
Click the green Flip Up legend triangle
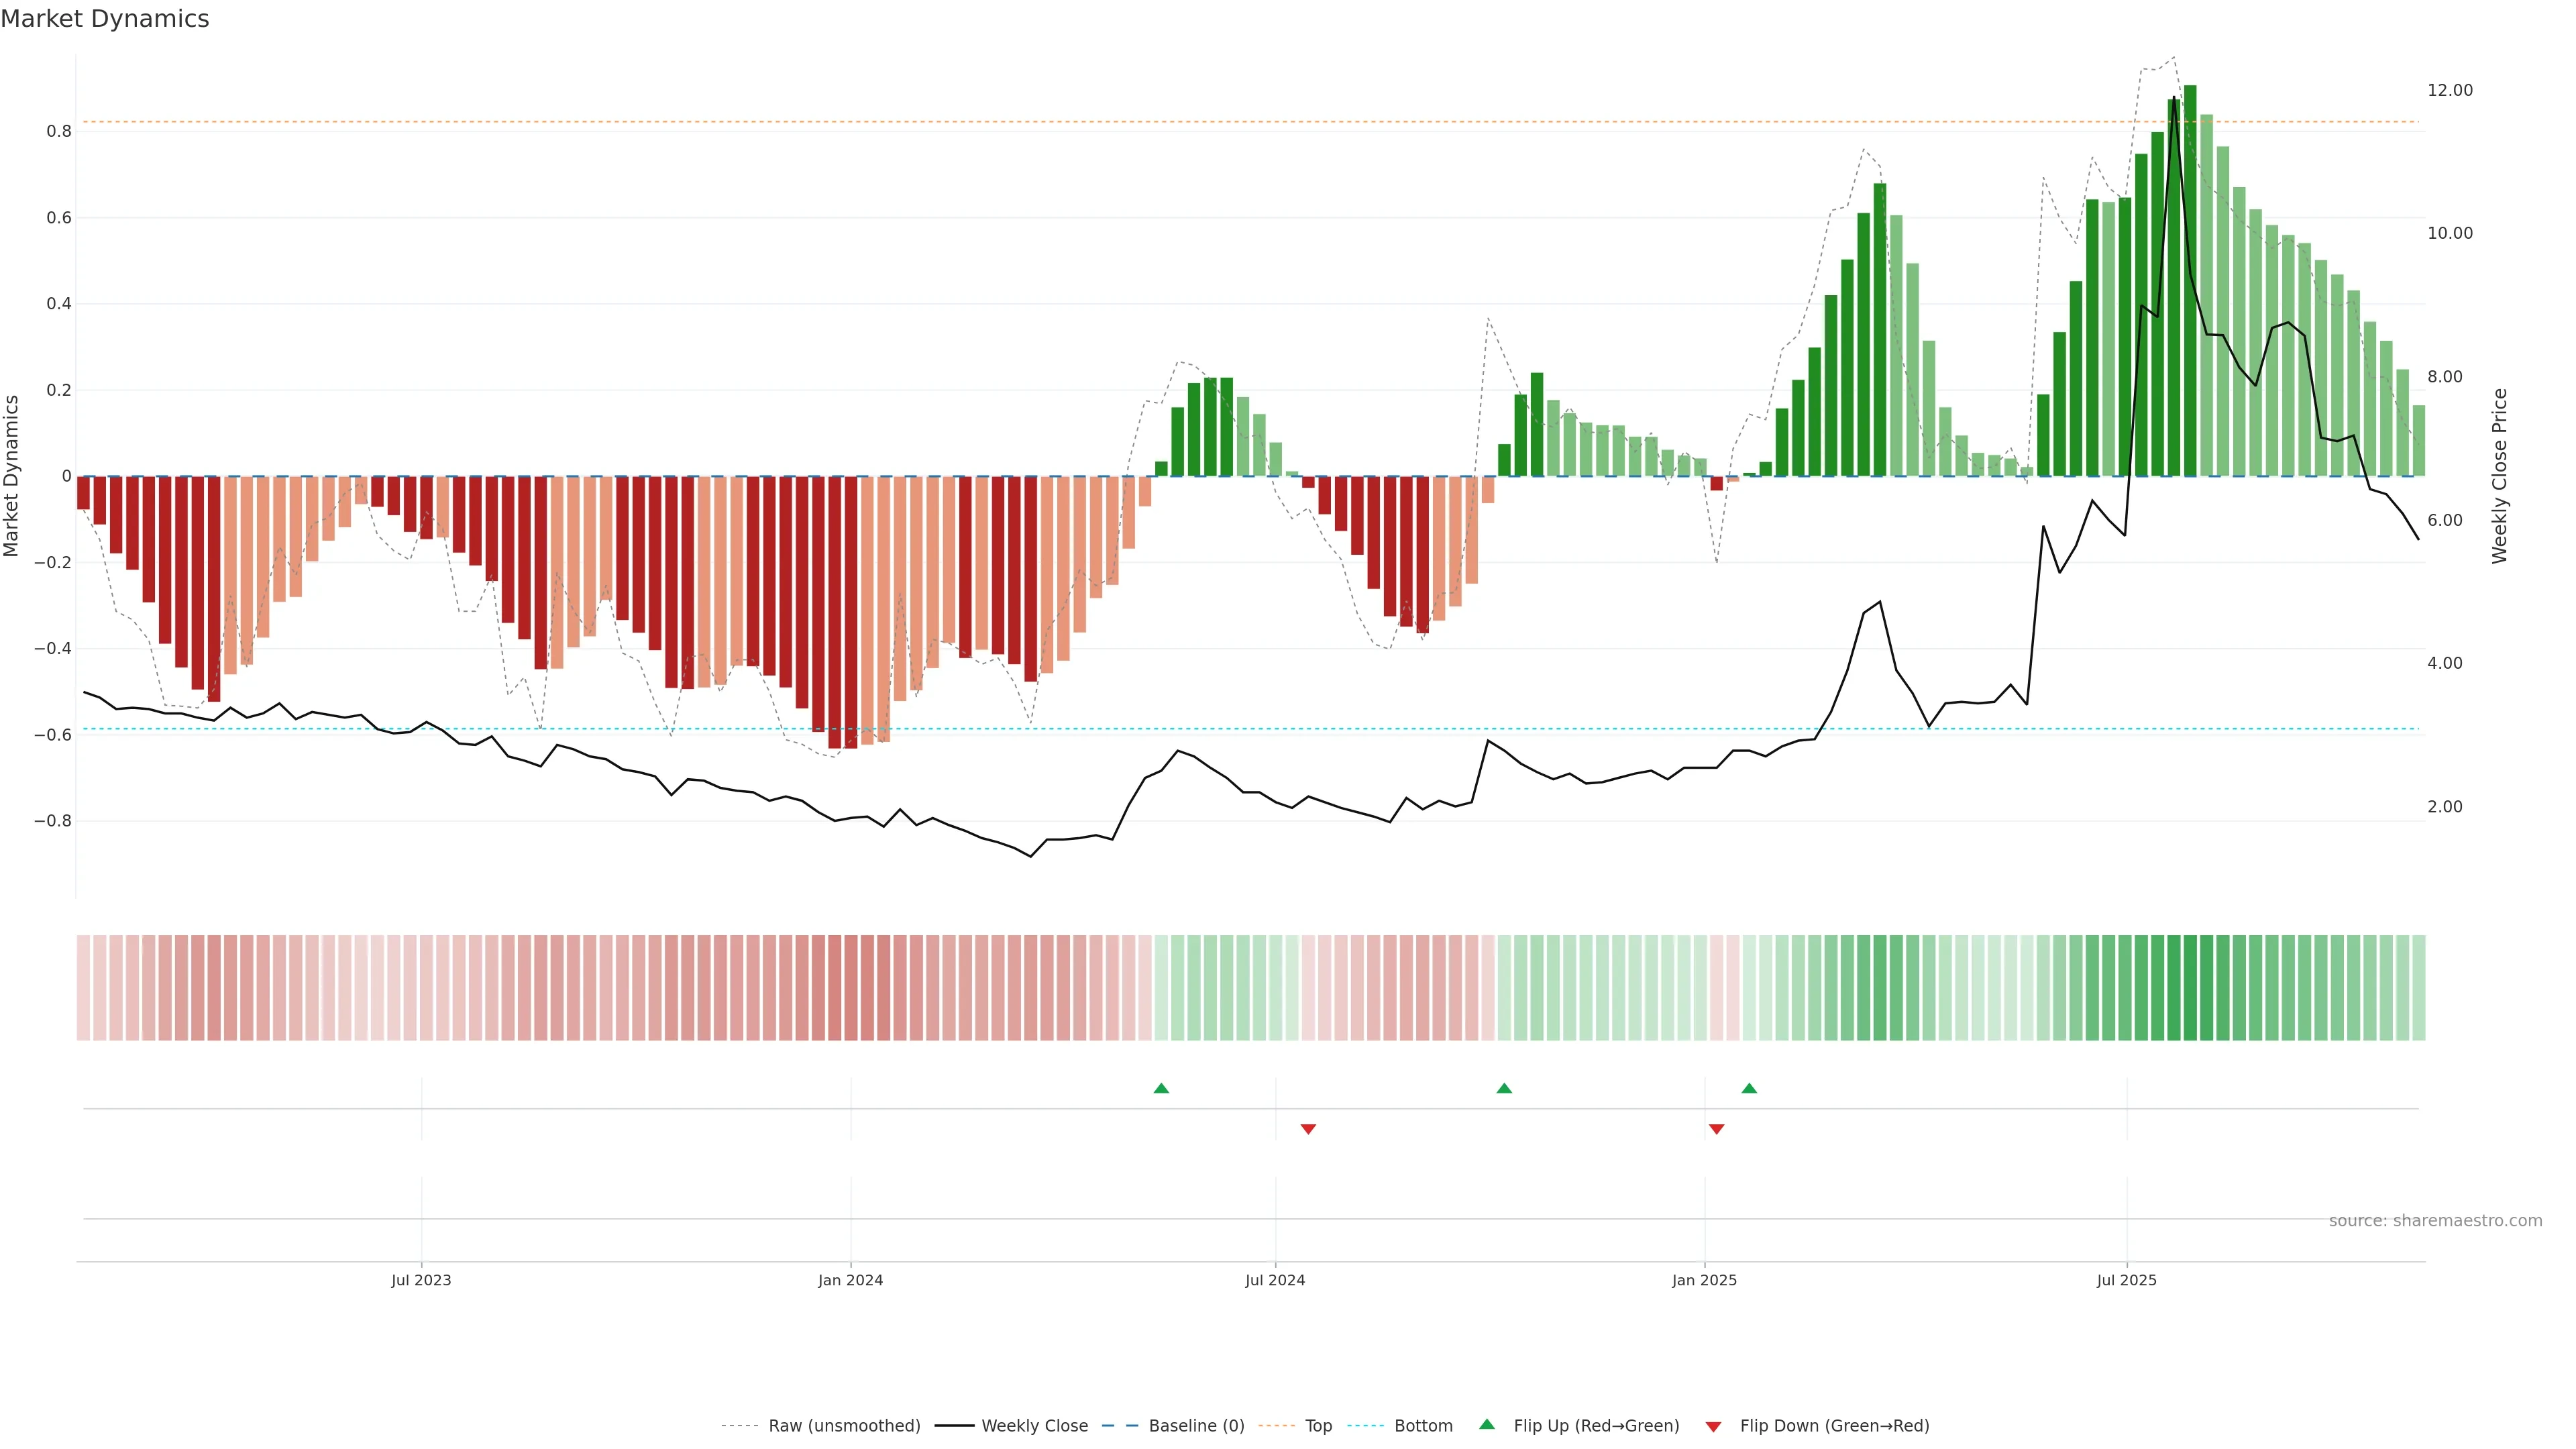click(x=1487, y=1424)
